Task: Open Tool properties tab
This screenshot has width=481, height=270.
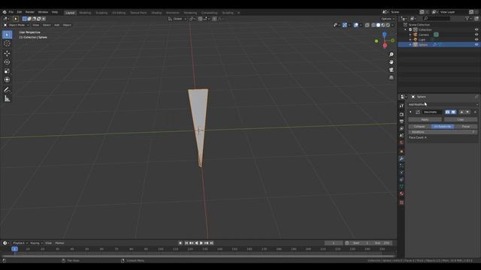Action: click(401, 106)
